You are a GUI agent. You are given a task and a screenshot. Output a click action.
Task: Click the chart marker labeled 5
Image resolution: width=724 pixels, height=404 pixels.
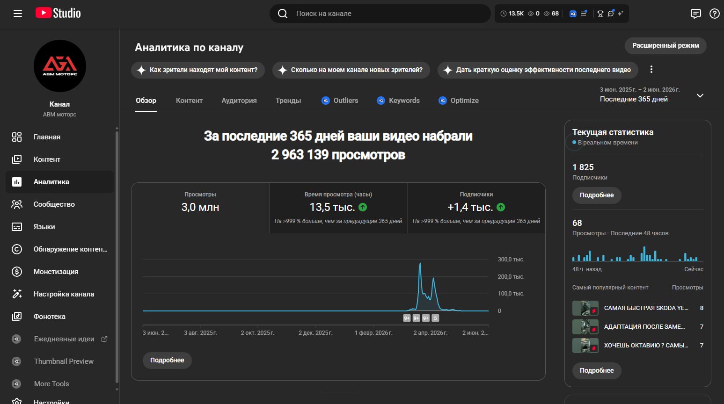pyautogui.click(x=435, y=318)
